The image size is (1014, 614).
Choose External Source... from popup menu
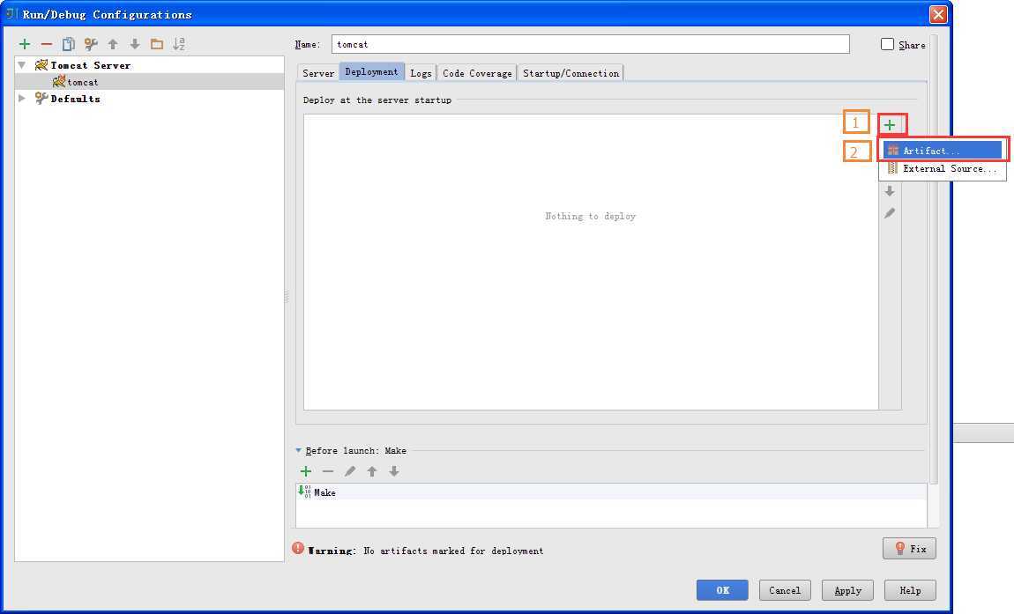point(943,168)
